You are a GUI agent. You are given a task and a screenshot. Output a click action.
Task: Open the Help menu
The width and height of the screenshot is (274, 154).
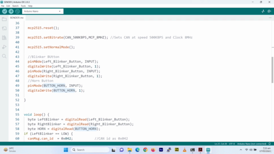(30, 6)
